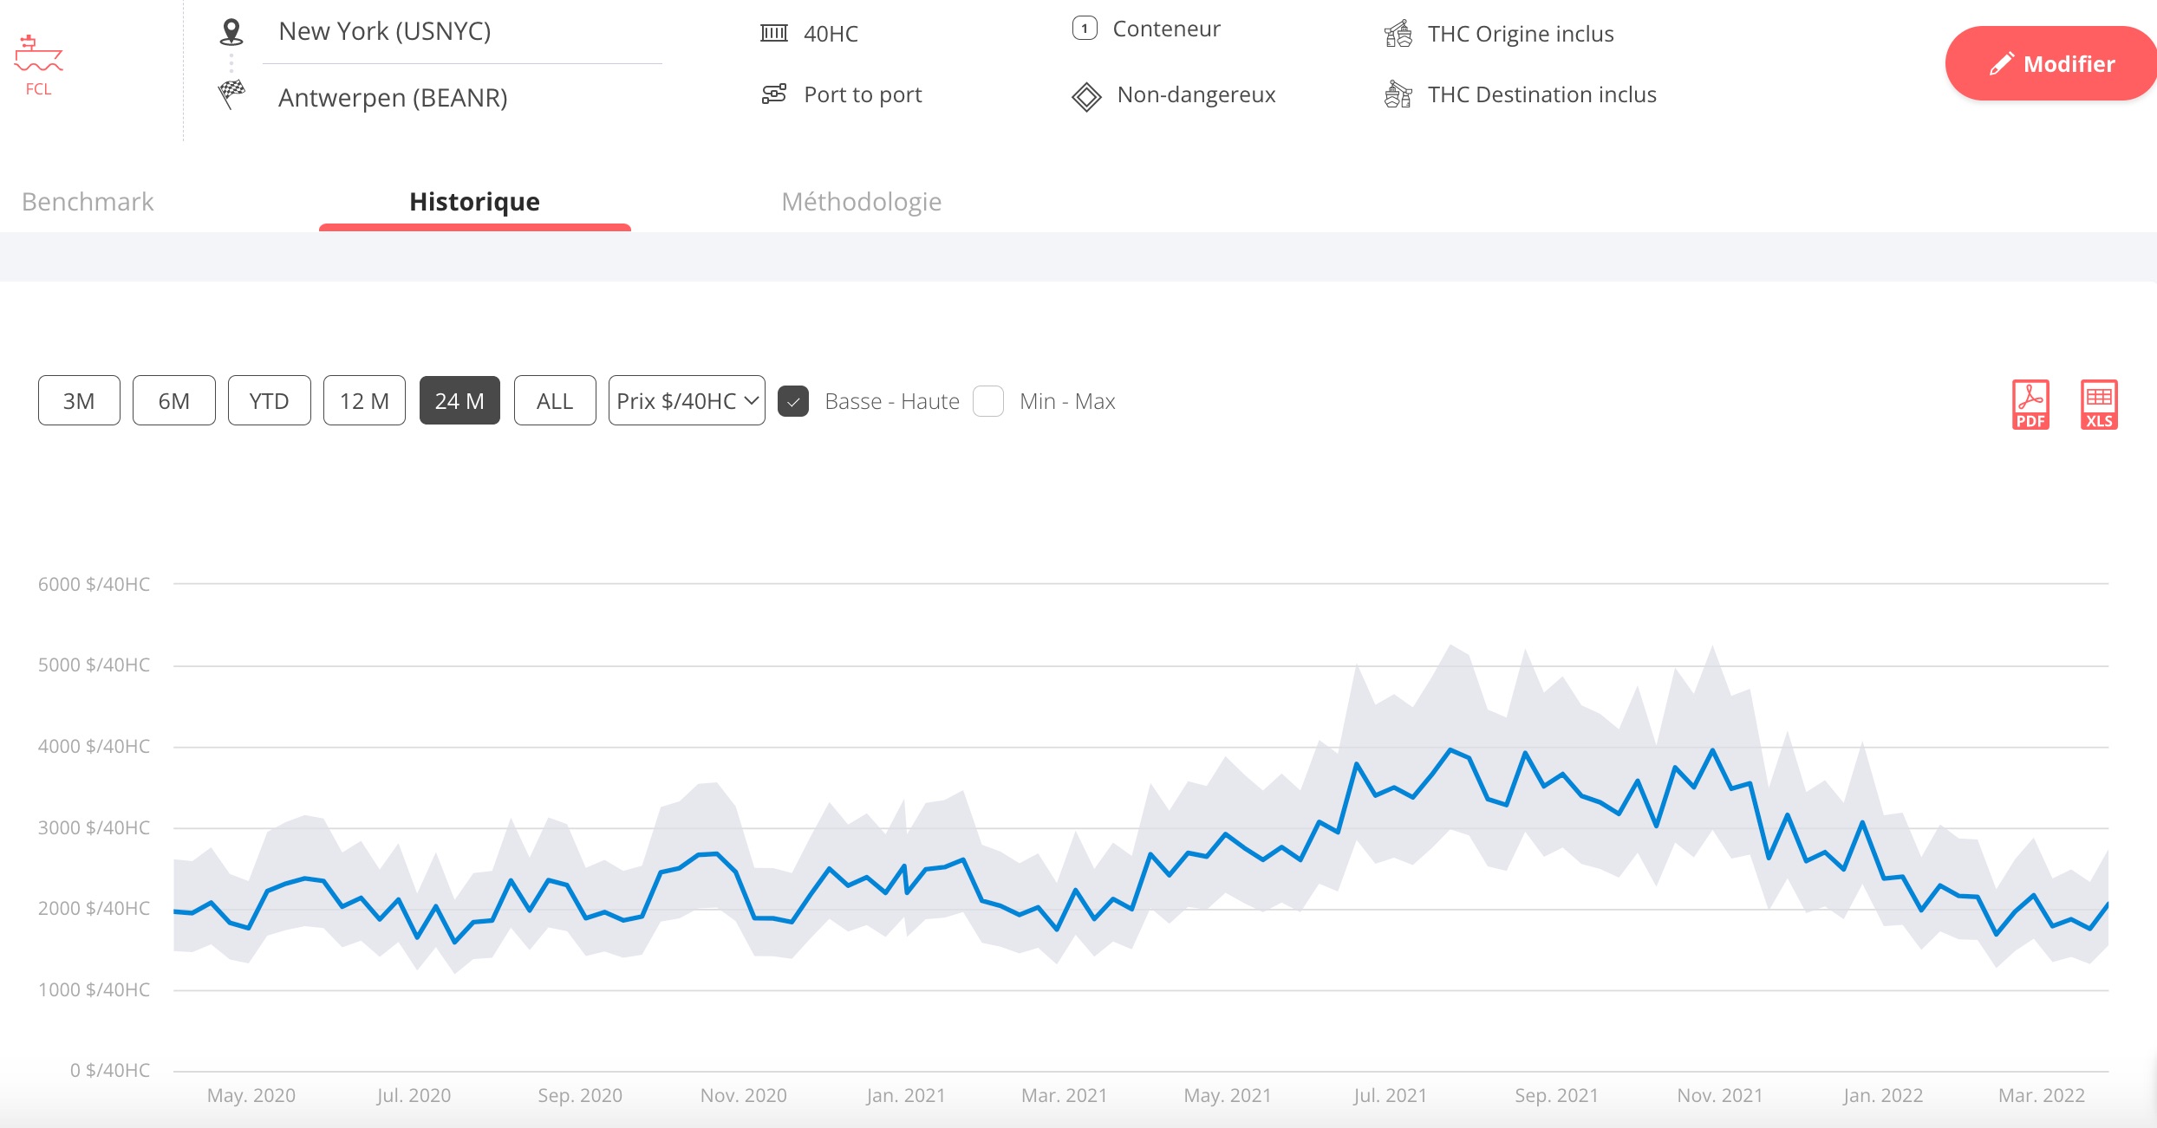Screen dimensions: 2157x1128
Task: Select the 3M time range
Action: [x=79, y=400]
